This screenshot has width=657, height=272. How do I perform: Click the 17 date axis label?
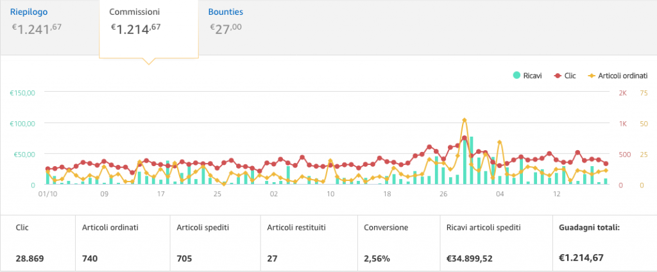click(160, 194)
